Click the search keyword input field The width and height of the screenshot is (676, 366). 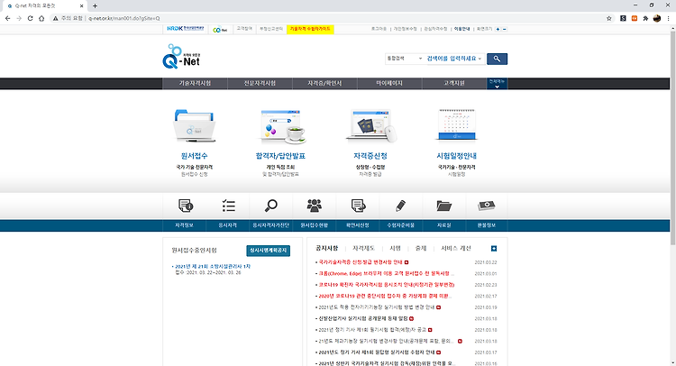tap(451, 59)
